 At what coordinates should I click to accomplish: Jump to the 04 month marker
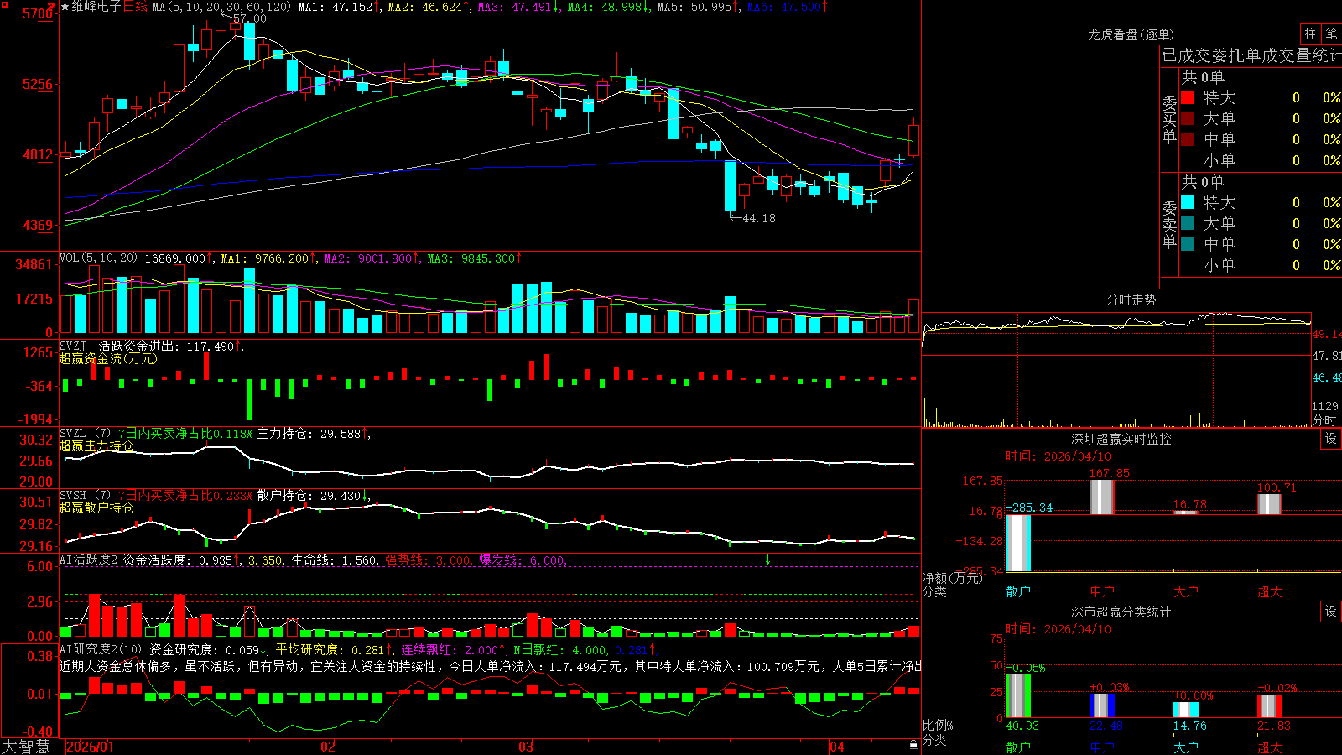[x=836, y=747]
